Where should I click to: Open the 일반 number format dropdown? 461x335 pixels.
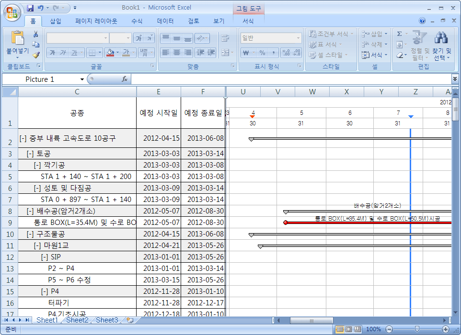click(x=298, y=38)
